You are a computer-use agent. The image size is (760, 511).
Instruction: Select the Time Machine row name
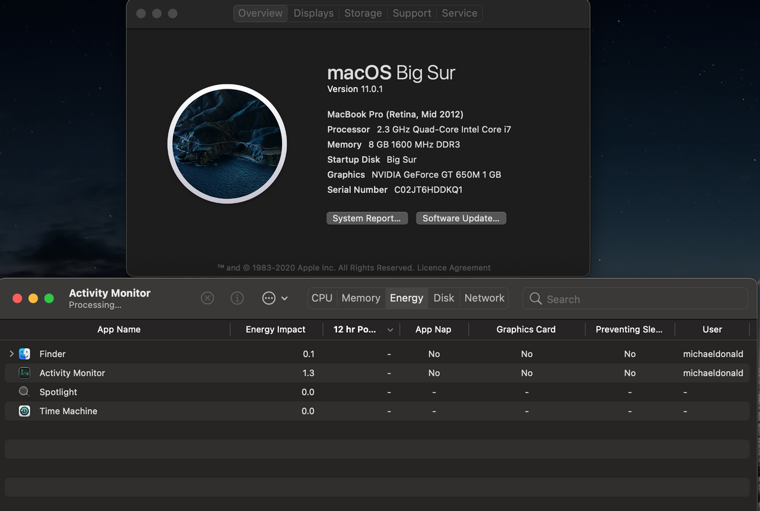pos(68,411)
